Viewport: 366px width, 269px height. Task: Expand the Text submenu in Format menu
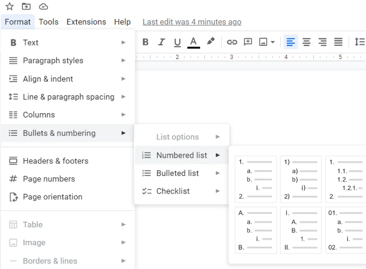[30, 42]
